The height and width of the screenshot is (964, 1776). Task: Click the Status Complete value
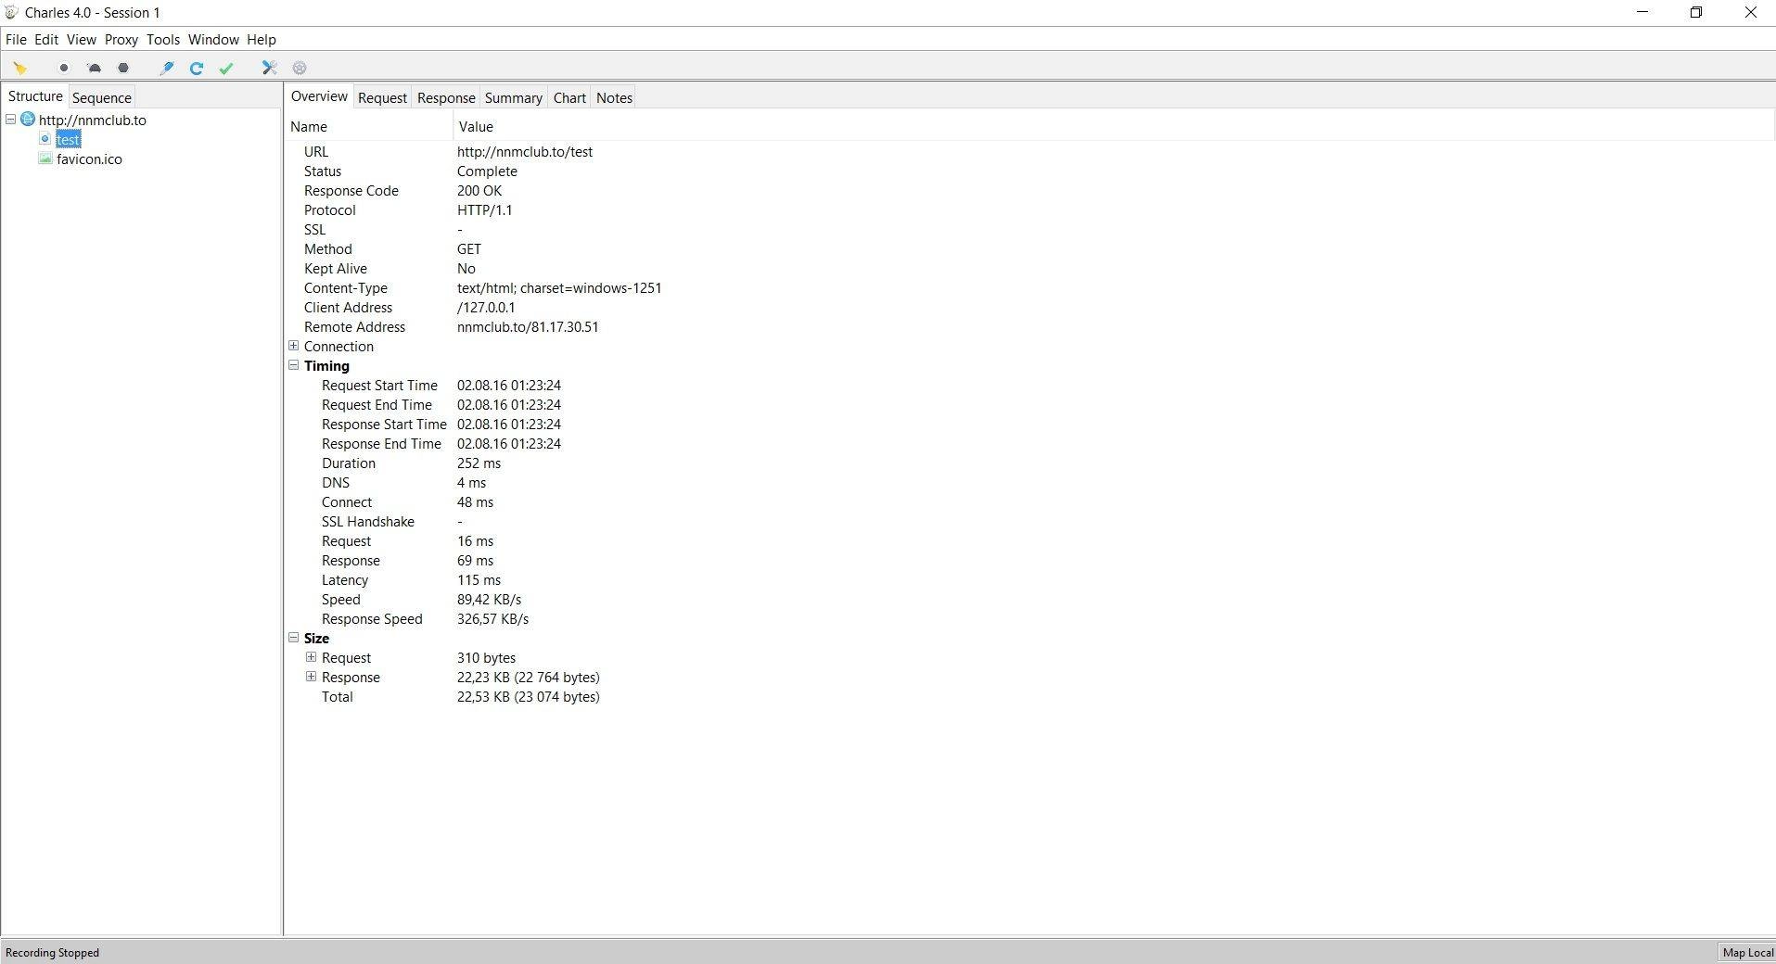tap(487, 171)
